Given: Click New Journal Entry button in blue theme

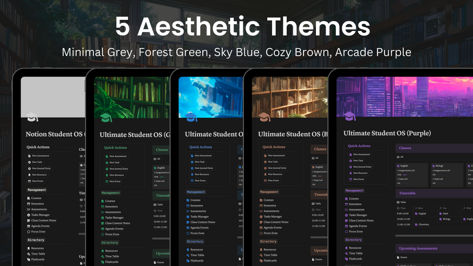Looking at the screenshot, I should 202,168.
